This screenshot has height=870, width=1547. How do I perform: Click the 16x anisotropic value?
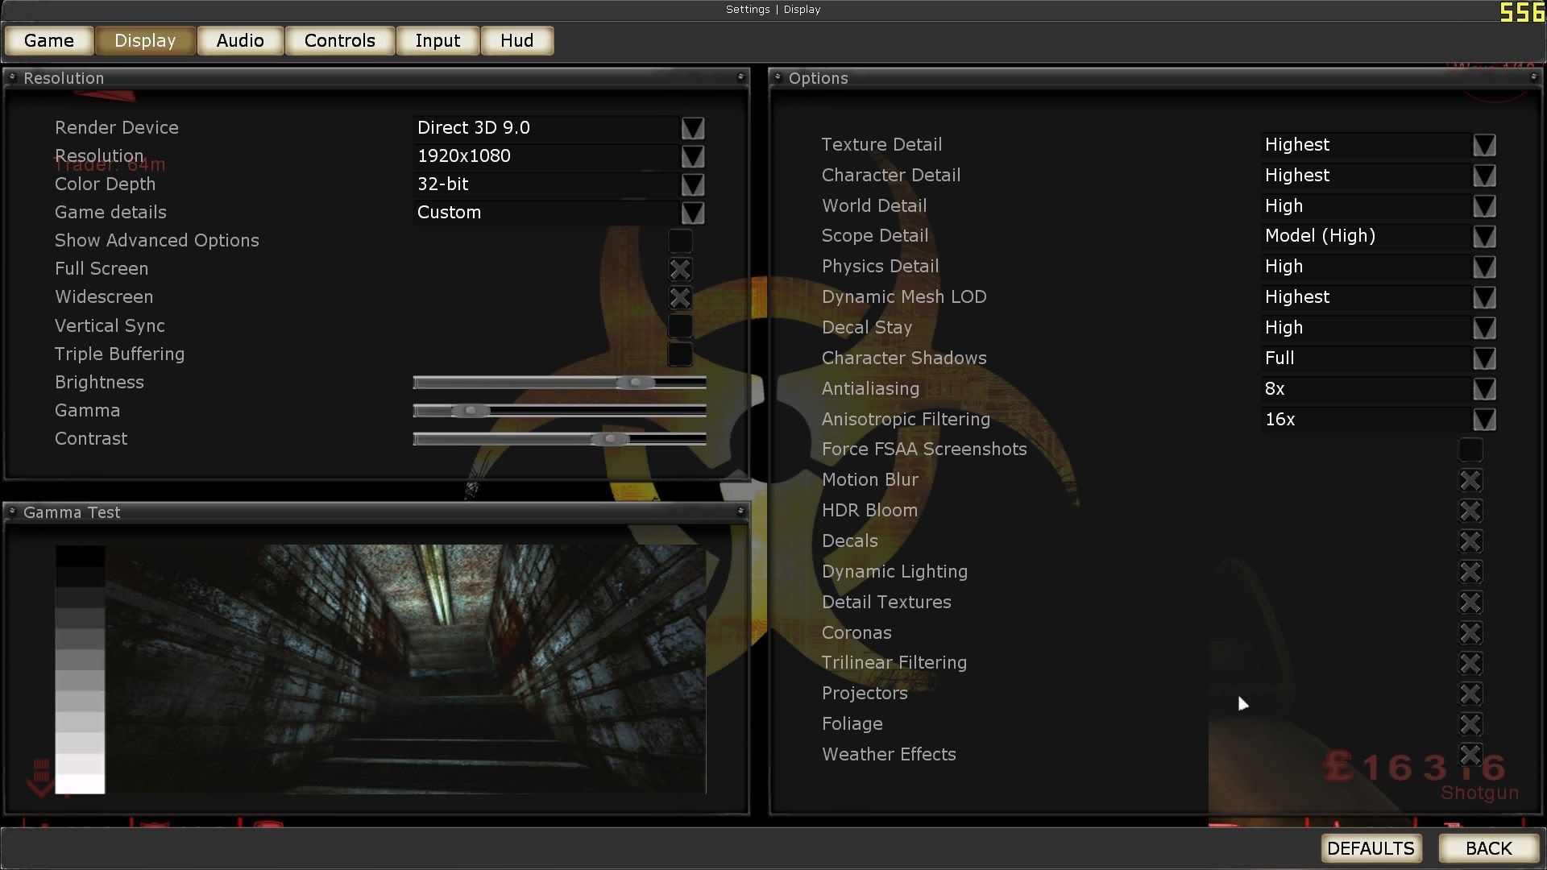1279,420
